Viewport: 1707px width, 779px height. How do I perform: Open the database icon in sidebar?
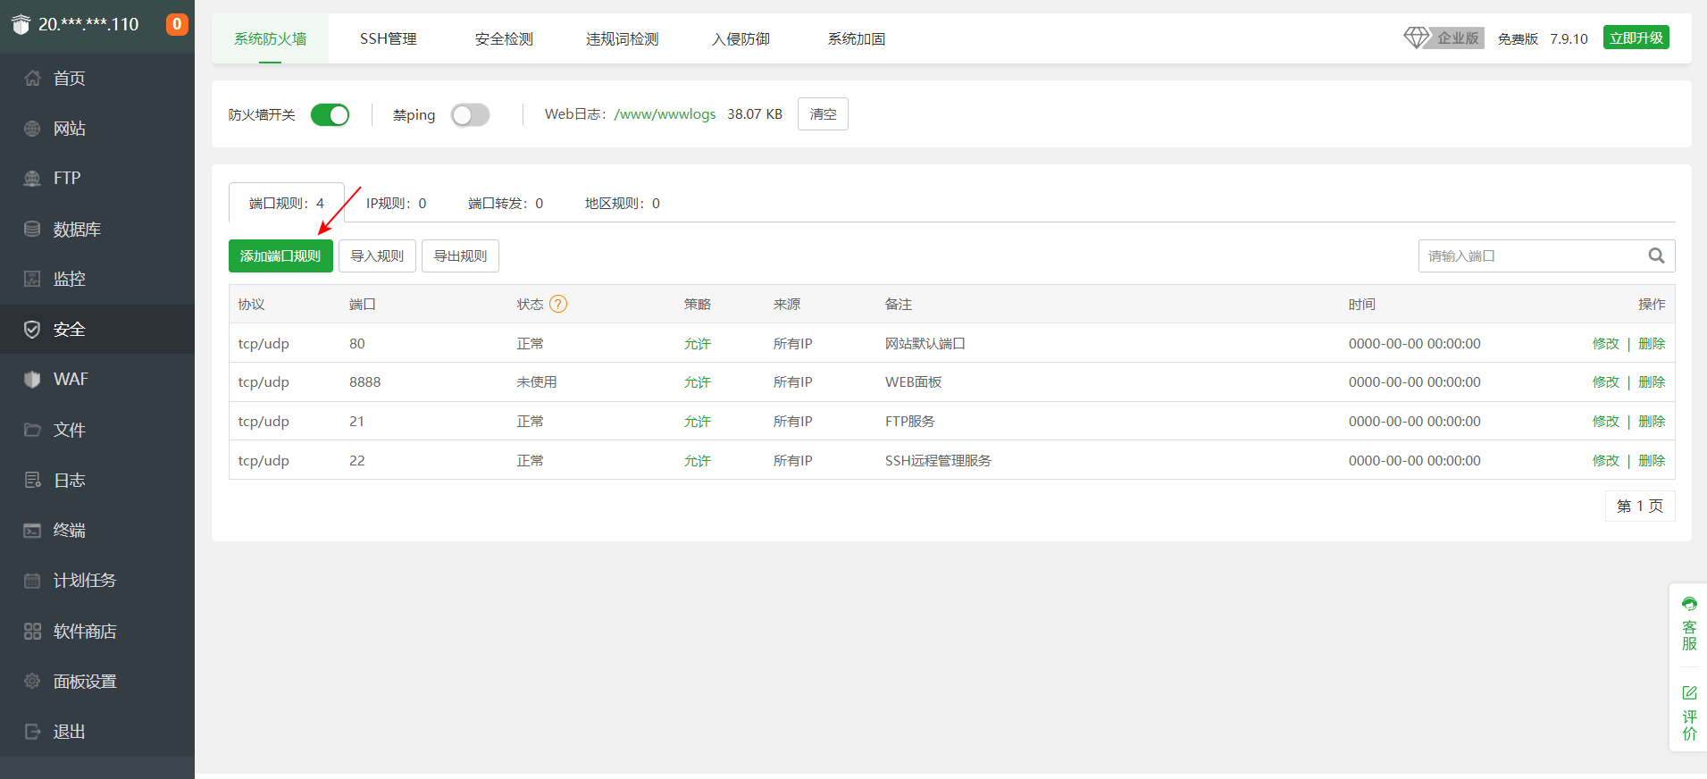[x=32, y=230]
